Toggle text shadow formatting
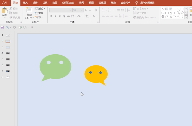192x126 pixels. [x=64, y=16]
